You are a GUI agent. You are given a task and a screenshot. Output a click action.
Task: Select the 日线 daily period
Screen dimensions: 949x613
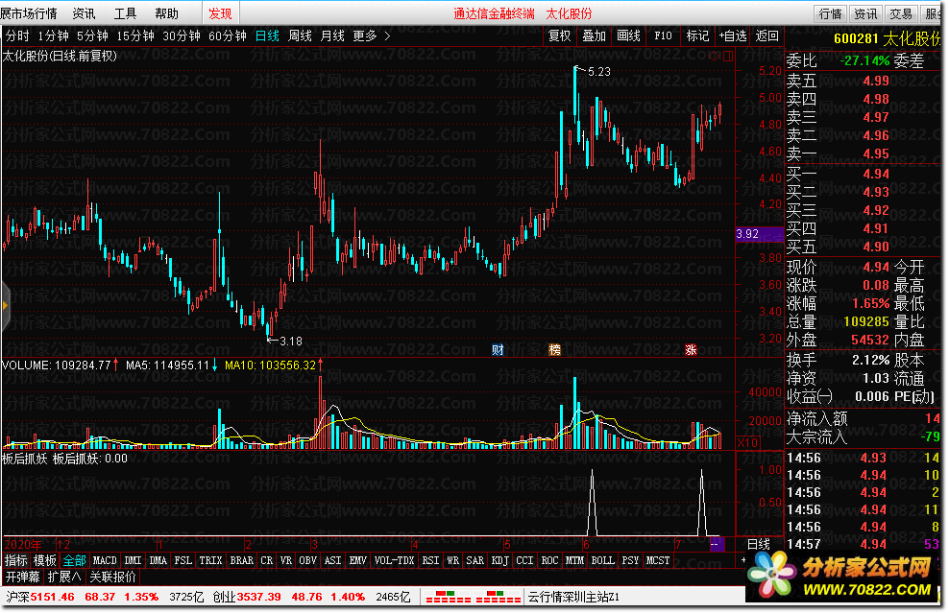267,36
